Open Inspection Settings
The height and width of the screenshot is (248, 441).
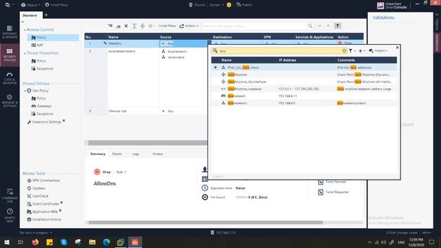[44, 122]
